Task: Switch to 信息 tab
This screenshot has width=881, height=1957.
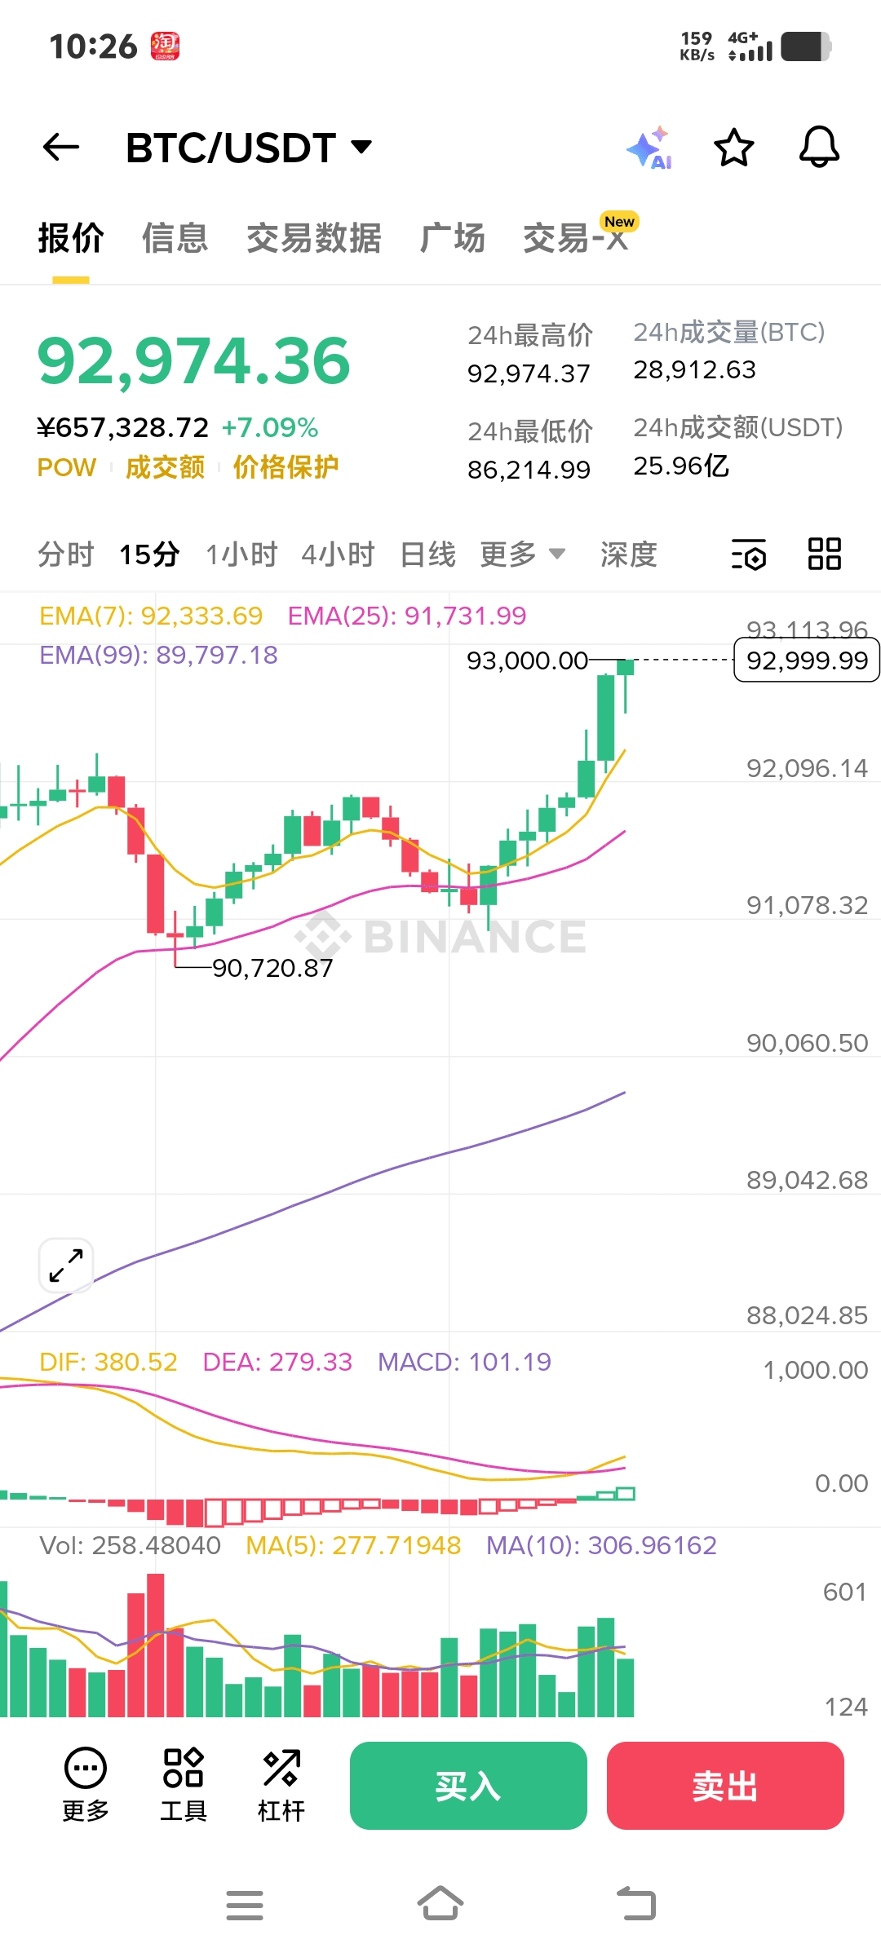Action: (175, 238)
